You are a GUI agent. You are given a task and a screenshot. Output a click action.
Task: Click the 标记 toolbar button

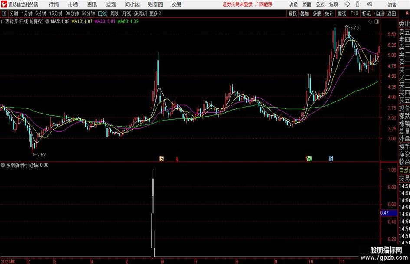[366, 13]
